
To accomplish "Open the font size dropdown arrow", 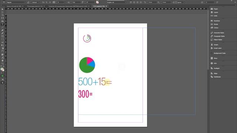I will pyautogui.click(x=39, y=3).
